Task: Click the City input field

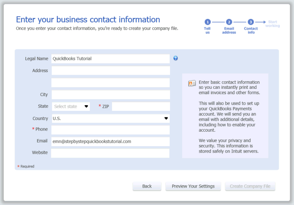Action: pyautogui.click(x=111, y=95)
